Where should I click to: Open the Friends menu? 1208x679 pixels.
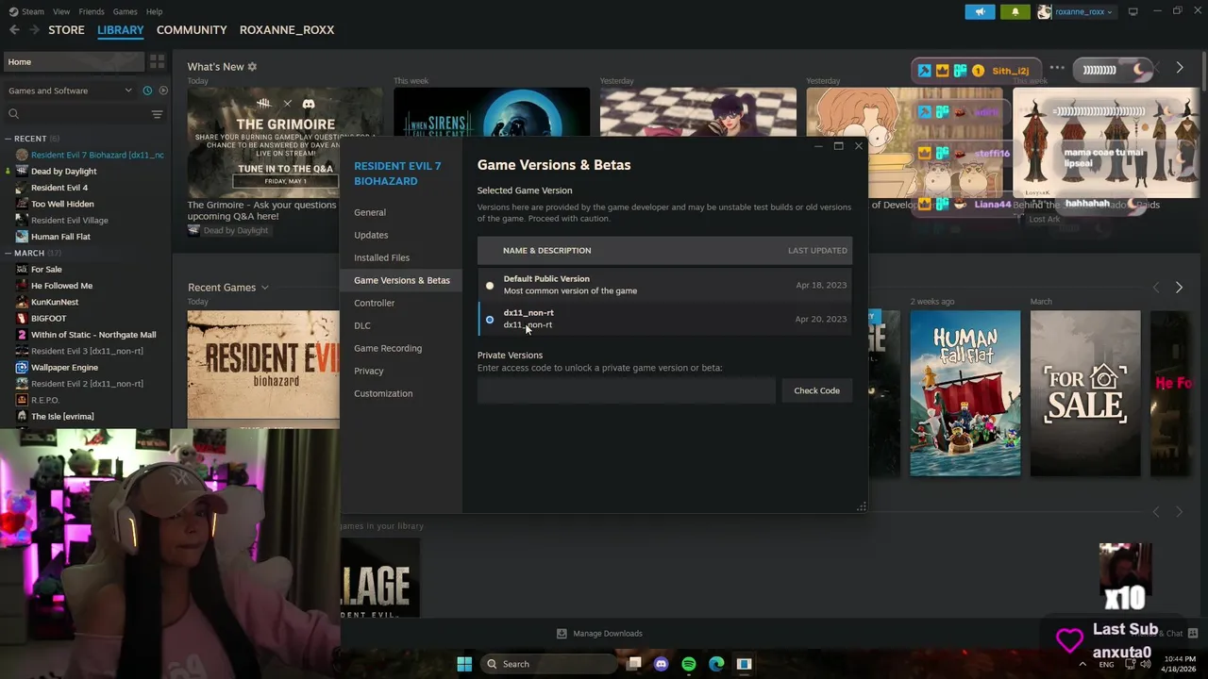pyautogui.click(x=92, y=11)
